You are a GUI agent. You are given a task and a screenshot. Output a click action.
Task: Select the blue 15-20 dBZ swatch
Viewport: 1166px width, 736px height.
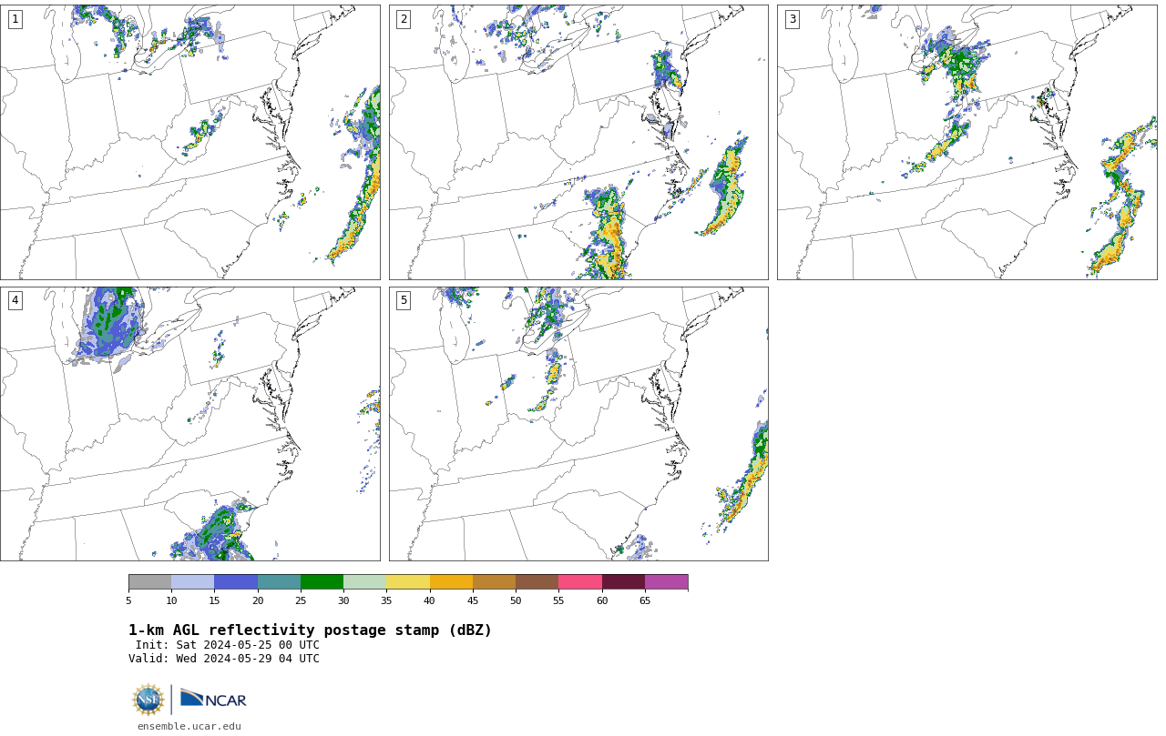coord(236,582)
